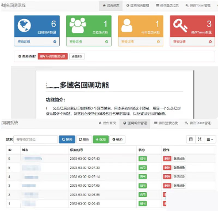The image size is (218, 211).
Task: Click the refresh button in the list toolbar
Action: [84, 140]
